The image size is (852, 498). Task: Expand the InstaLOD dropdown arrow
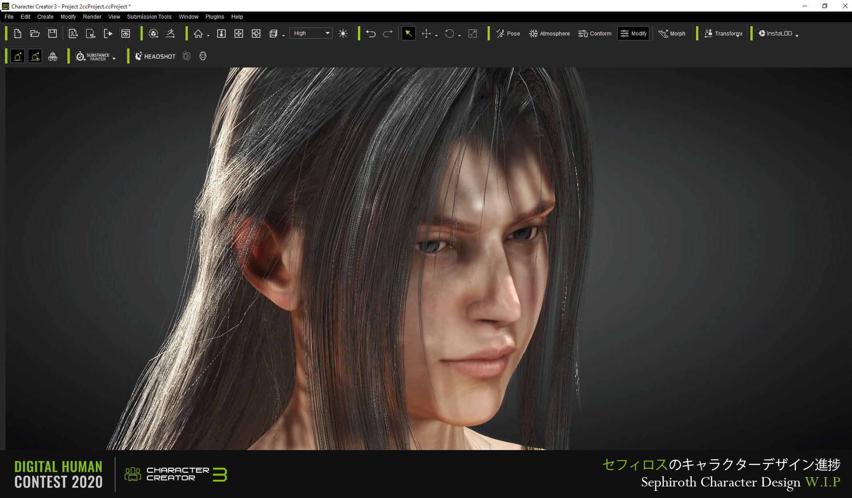click(x=797, y=36)
